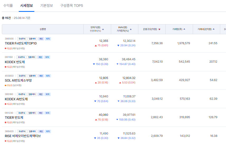
Task: Open TIGER Fn반도체TOP10 product link
Action: (21, 43)
